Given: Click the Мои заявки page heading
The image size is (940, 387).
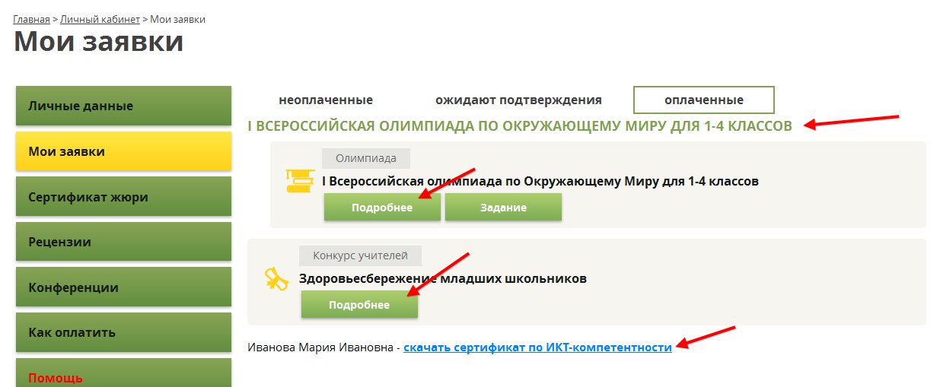Looking at the screenshot, I should coord(98,42).
